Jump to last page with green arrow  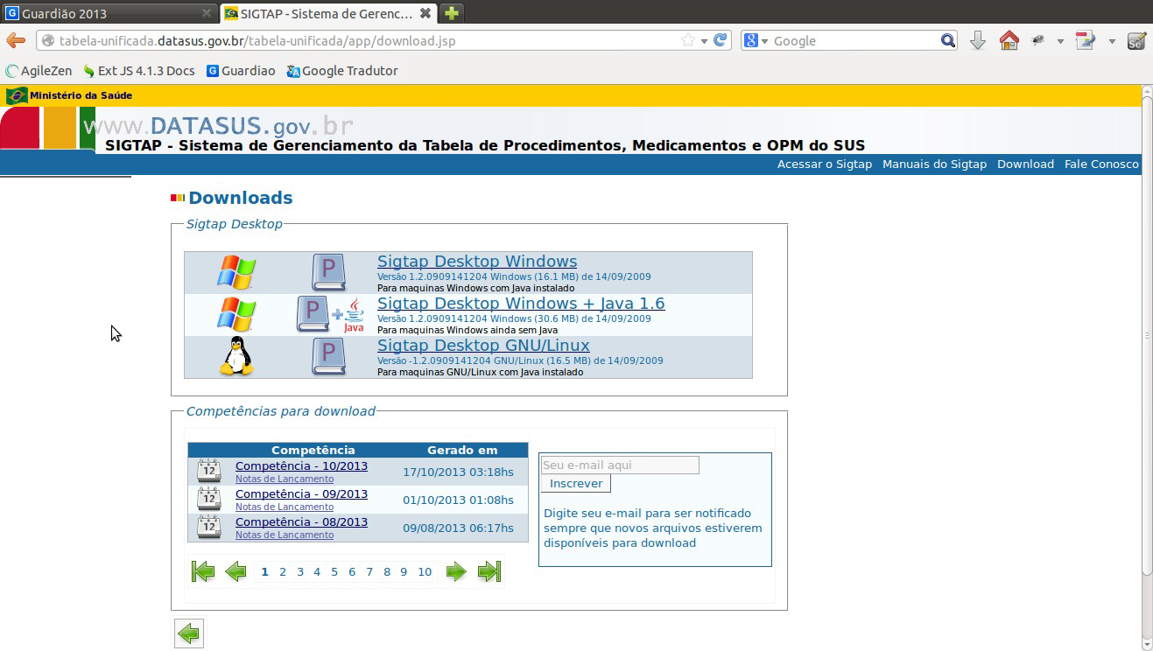(489, 571)
